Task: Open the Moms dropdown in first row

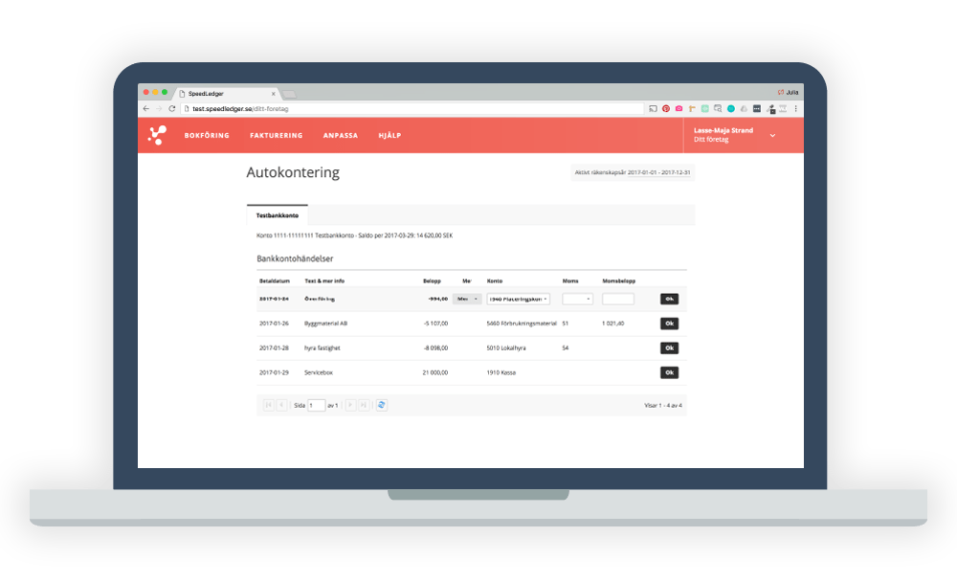Action: pyautogui.click(x=577, y=299)
